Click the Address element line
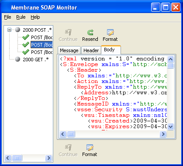 124,93
